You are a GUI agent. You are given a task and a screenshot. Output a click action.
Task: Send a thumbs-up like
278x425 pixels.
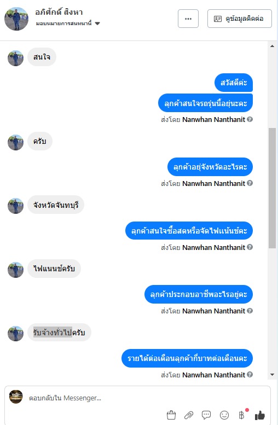pos(260,415)
